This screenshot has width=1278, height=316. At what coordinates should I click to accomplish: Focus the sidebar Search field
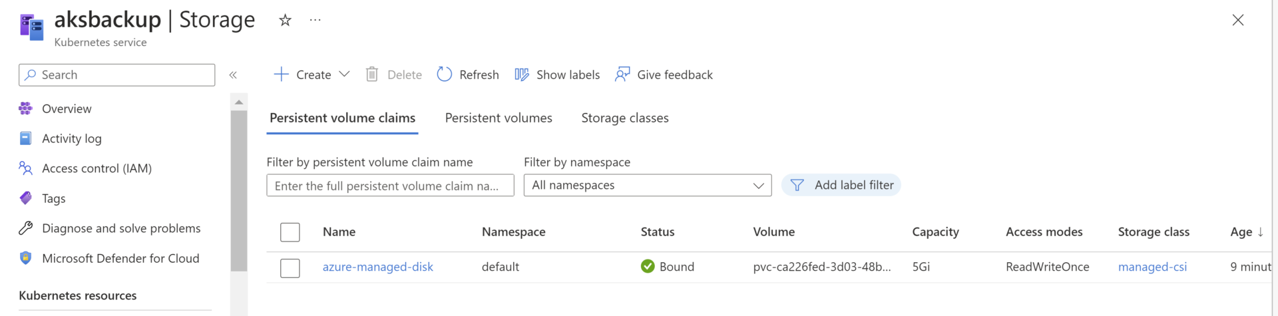click(117, 75)
